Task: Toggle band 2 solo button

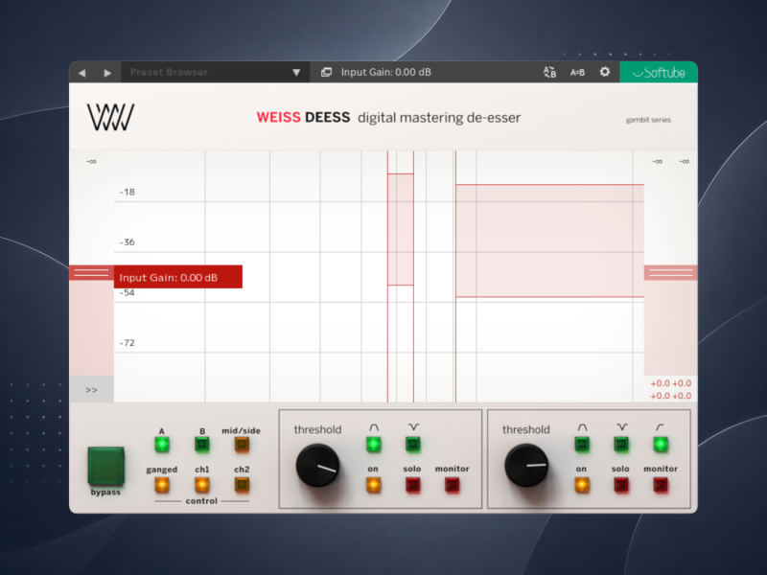Action: [x=621, y=485]
